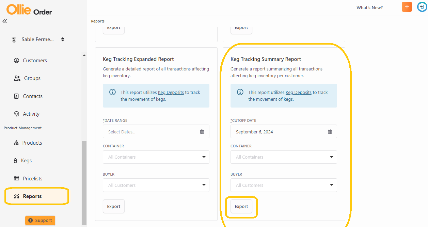Click the calendar icon in Cutoff Date field

point(330,132)
